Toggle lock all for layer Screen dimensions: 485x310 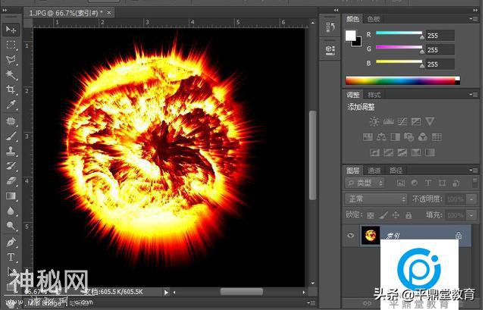(408, 215)
